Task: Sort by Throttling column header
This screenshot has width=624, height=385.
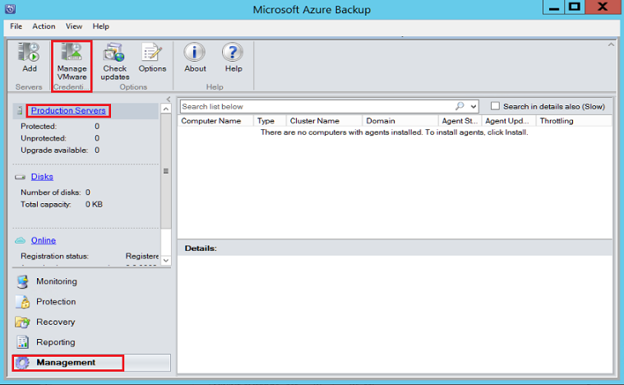Action: click(x=574, y=121)
